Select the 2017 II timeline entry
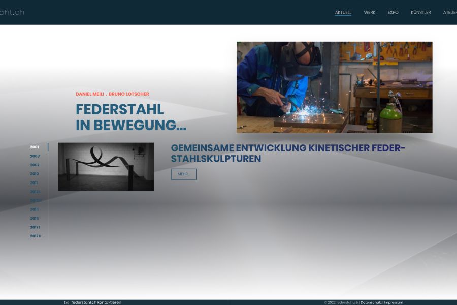The width and height of the screenshot is (457, 305). 36,236
